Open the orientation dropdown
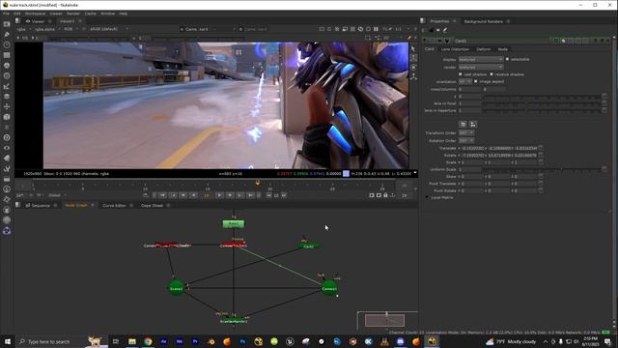 tap(464, 81)
